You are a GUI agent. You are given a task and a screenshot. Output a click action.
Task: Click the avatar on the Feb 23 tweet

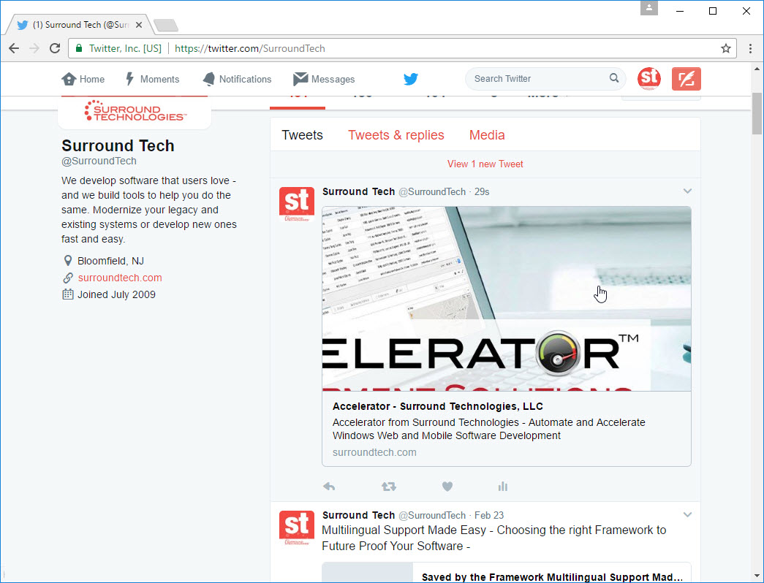point(297,528)
